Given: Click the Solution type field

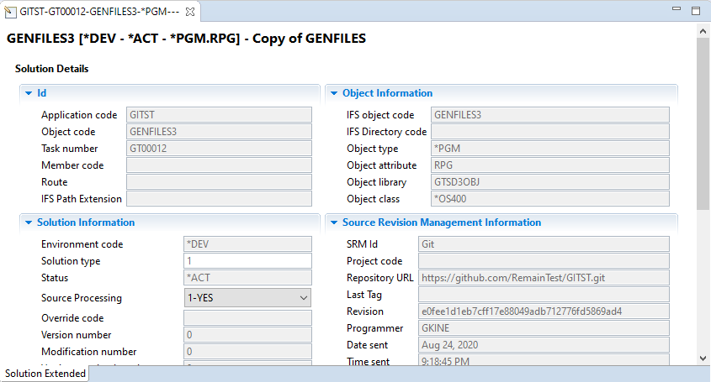Looking at the screenshot, I should [x=247, y=261].
